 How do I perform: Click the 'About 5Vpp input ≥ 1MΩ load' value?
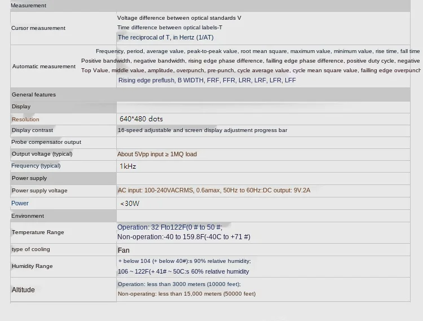157,155
